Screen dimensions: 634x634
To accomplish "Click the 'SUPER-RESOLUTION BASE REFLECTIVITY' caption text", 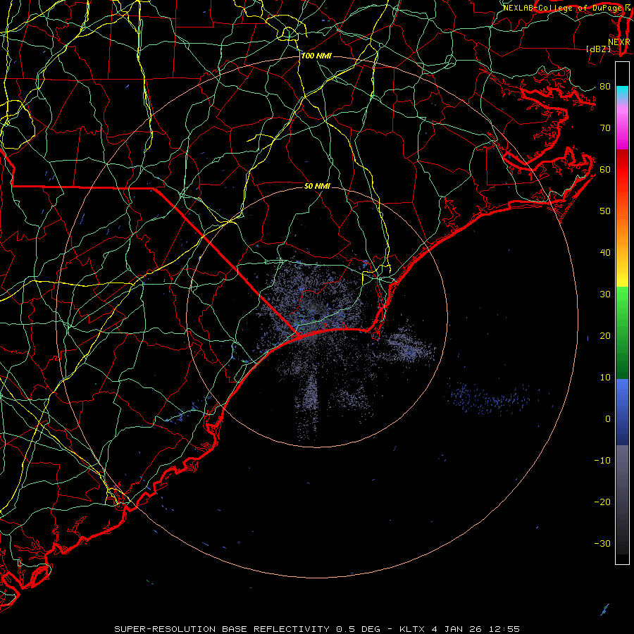I will coord(222,629).
